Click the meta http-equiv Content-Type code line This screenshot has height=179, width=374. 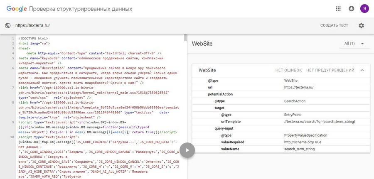point(94,54)
